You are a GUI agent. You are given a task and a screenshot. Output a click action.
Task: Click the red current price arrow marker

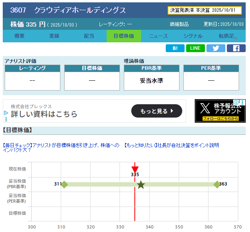(x=135, y=166)
